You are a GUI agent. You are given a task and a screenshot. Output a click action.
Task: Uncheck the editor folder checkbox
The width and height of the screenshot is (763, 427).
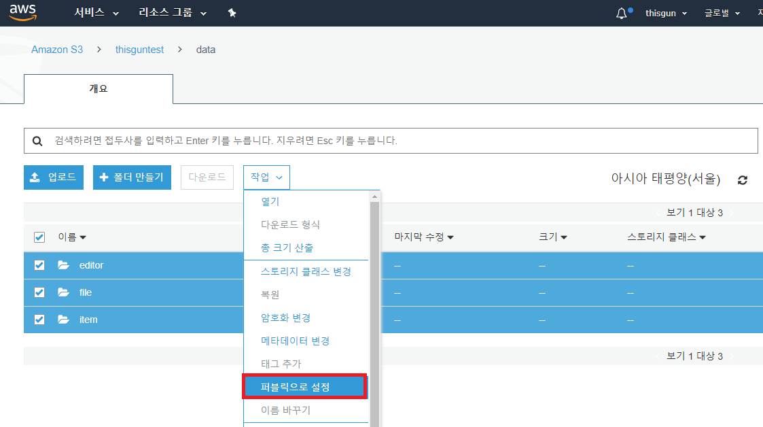39,265
